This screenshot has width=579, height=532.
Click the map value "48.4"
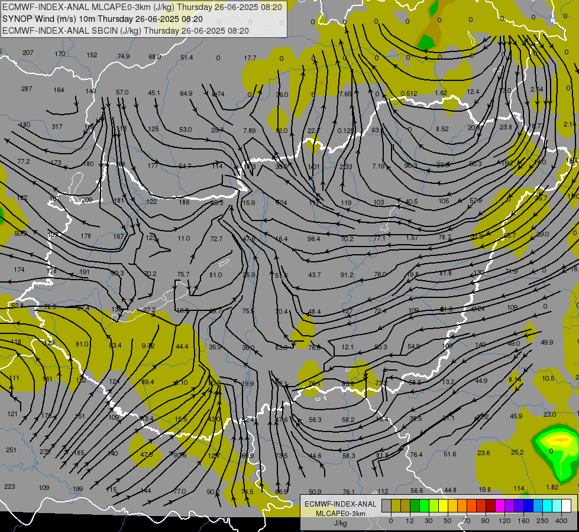[x=314, y=312]
